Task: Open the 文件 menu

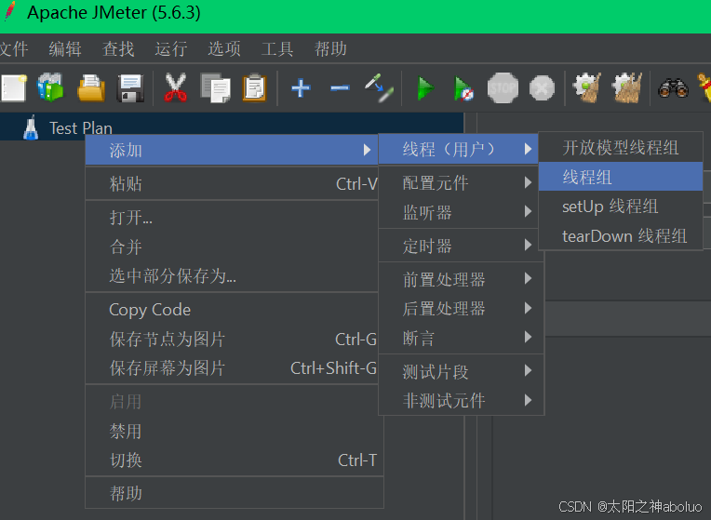Action: [14, 48]
